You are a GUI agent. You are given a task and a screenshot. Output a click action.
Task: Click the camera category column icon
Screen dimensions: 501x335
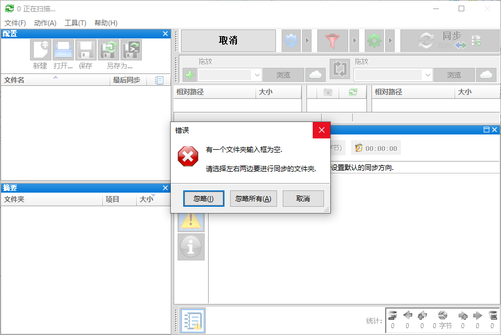tap(328, 92)
